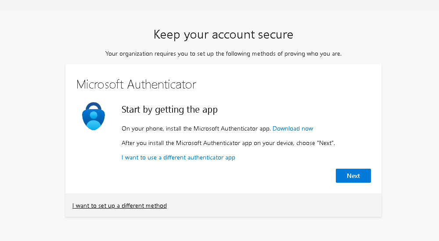Click the After you install instruction text
Screen dimensions: 439x241
pos(228,143)
